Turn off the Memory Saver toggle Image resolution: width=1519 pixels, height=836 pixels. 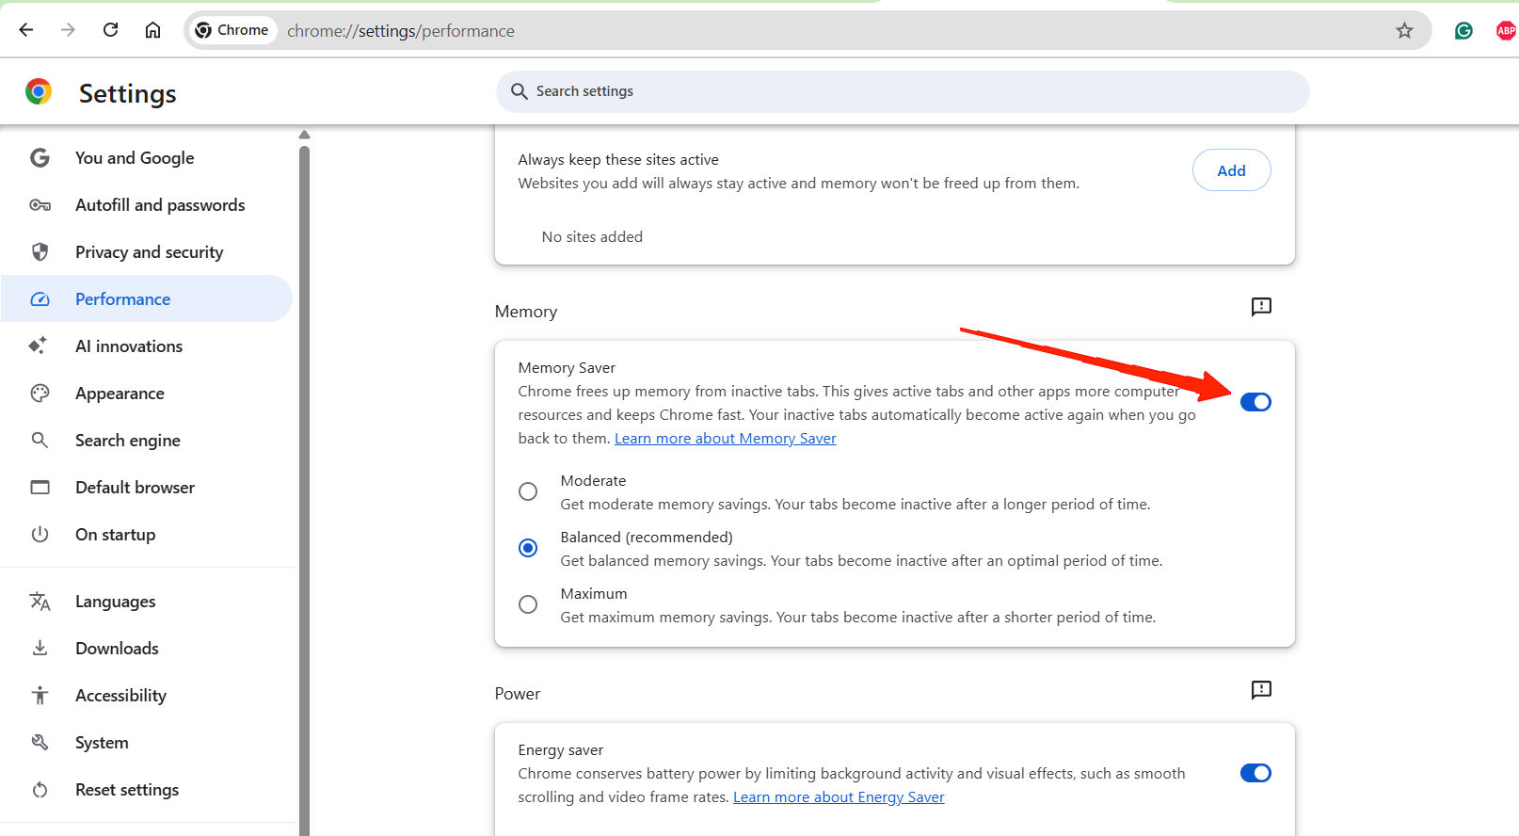coord(1255,402)
